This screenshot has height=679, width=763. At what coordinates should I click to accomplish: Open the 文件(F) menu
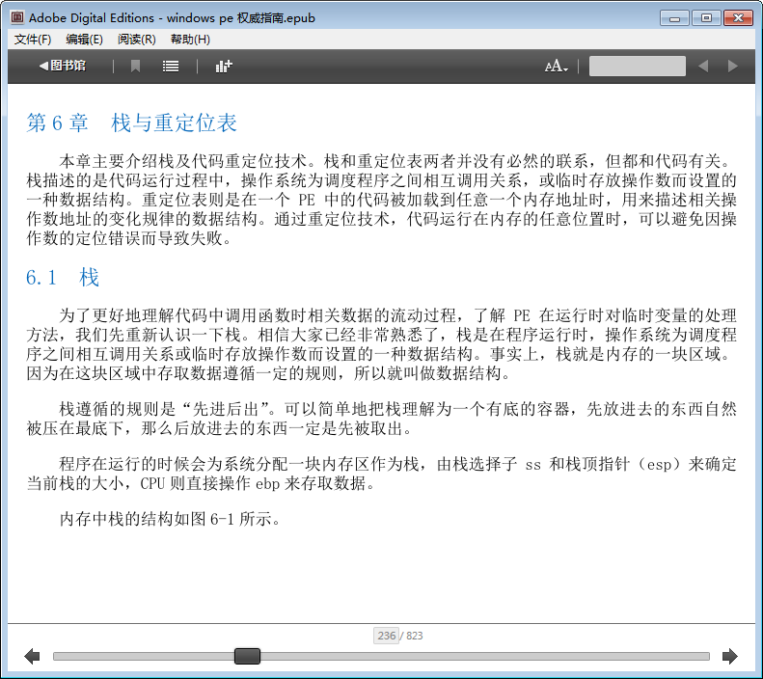point(33,40)
